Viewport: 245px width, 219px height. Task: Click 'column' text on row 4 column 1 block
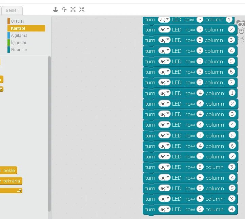click(215, 93)
